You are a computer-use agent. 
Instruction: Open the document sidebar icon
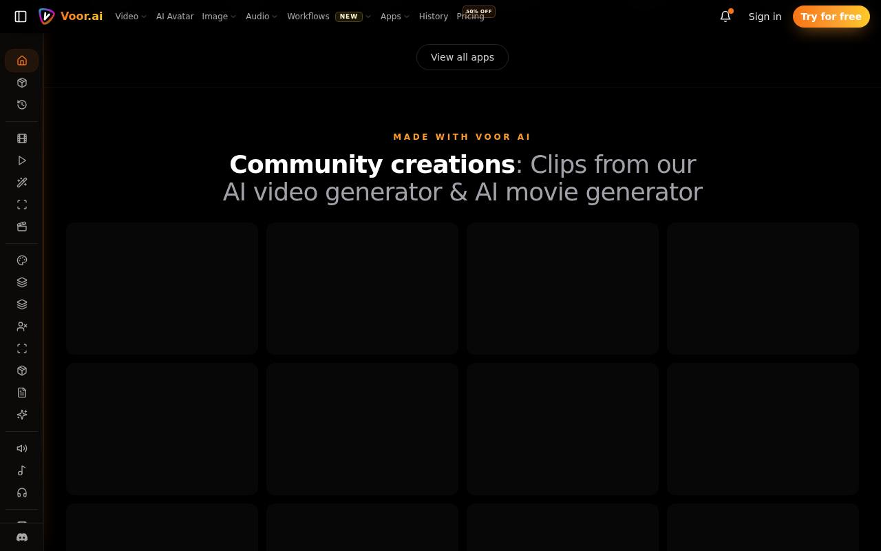[22, 393]
